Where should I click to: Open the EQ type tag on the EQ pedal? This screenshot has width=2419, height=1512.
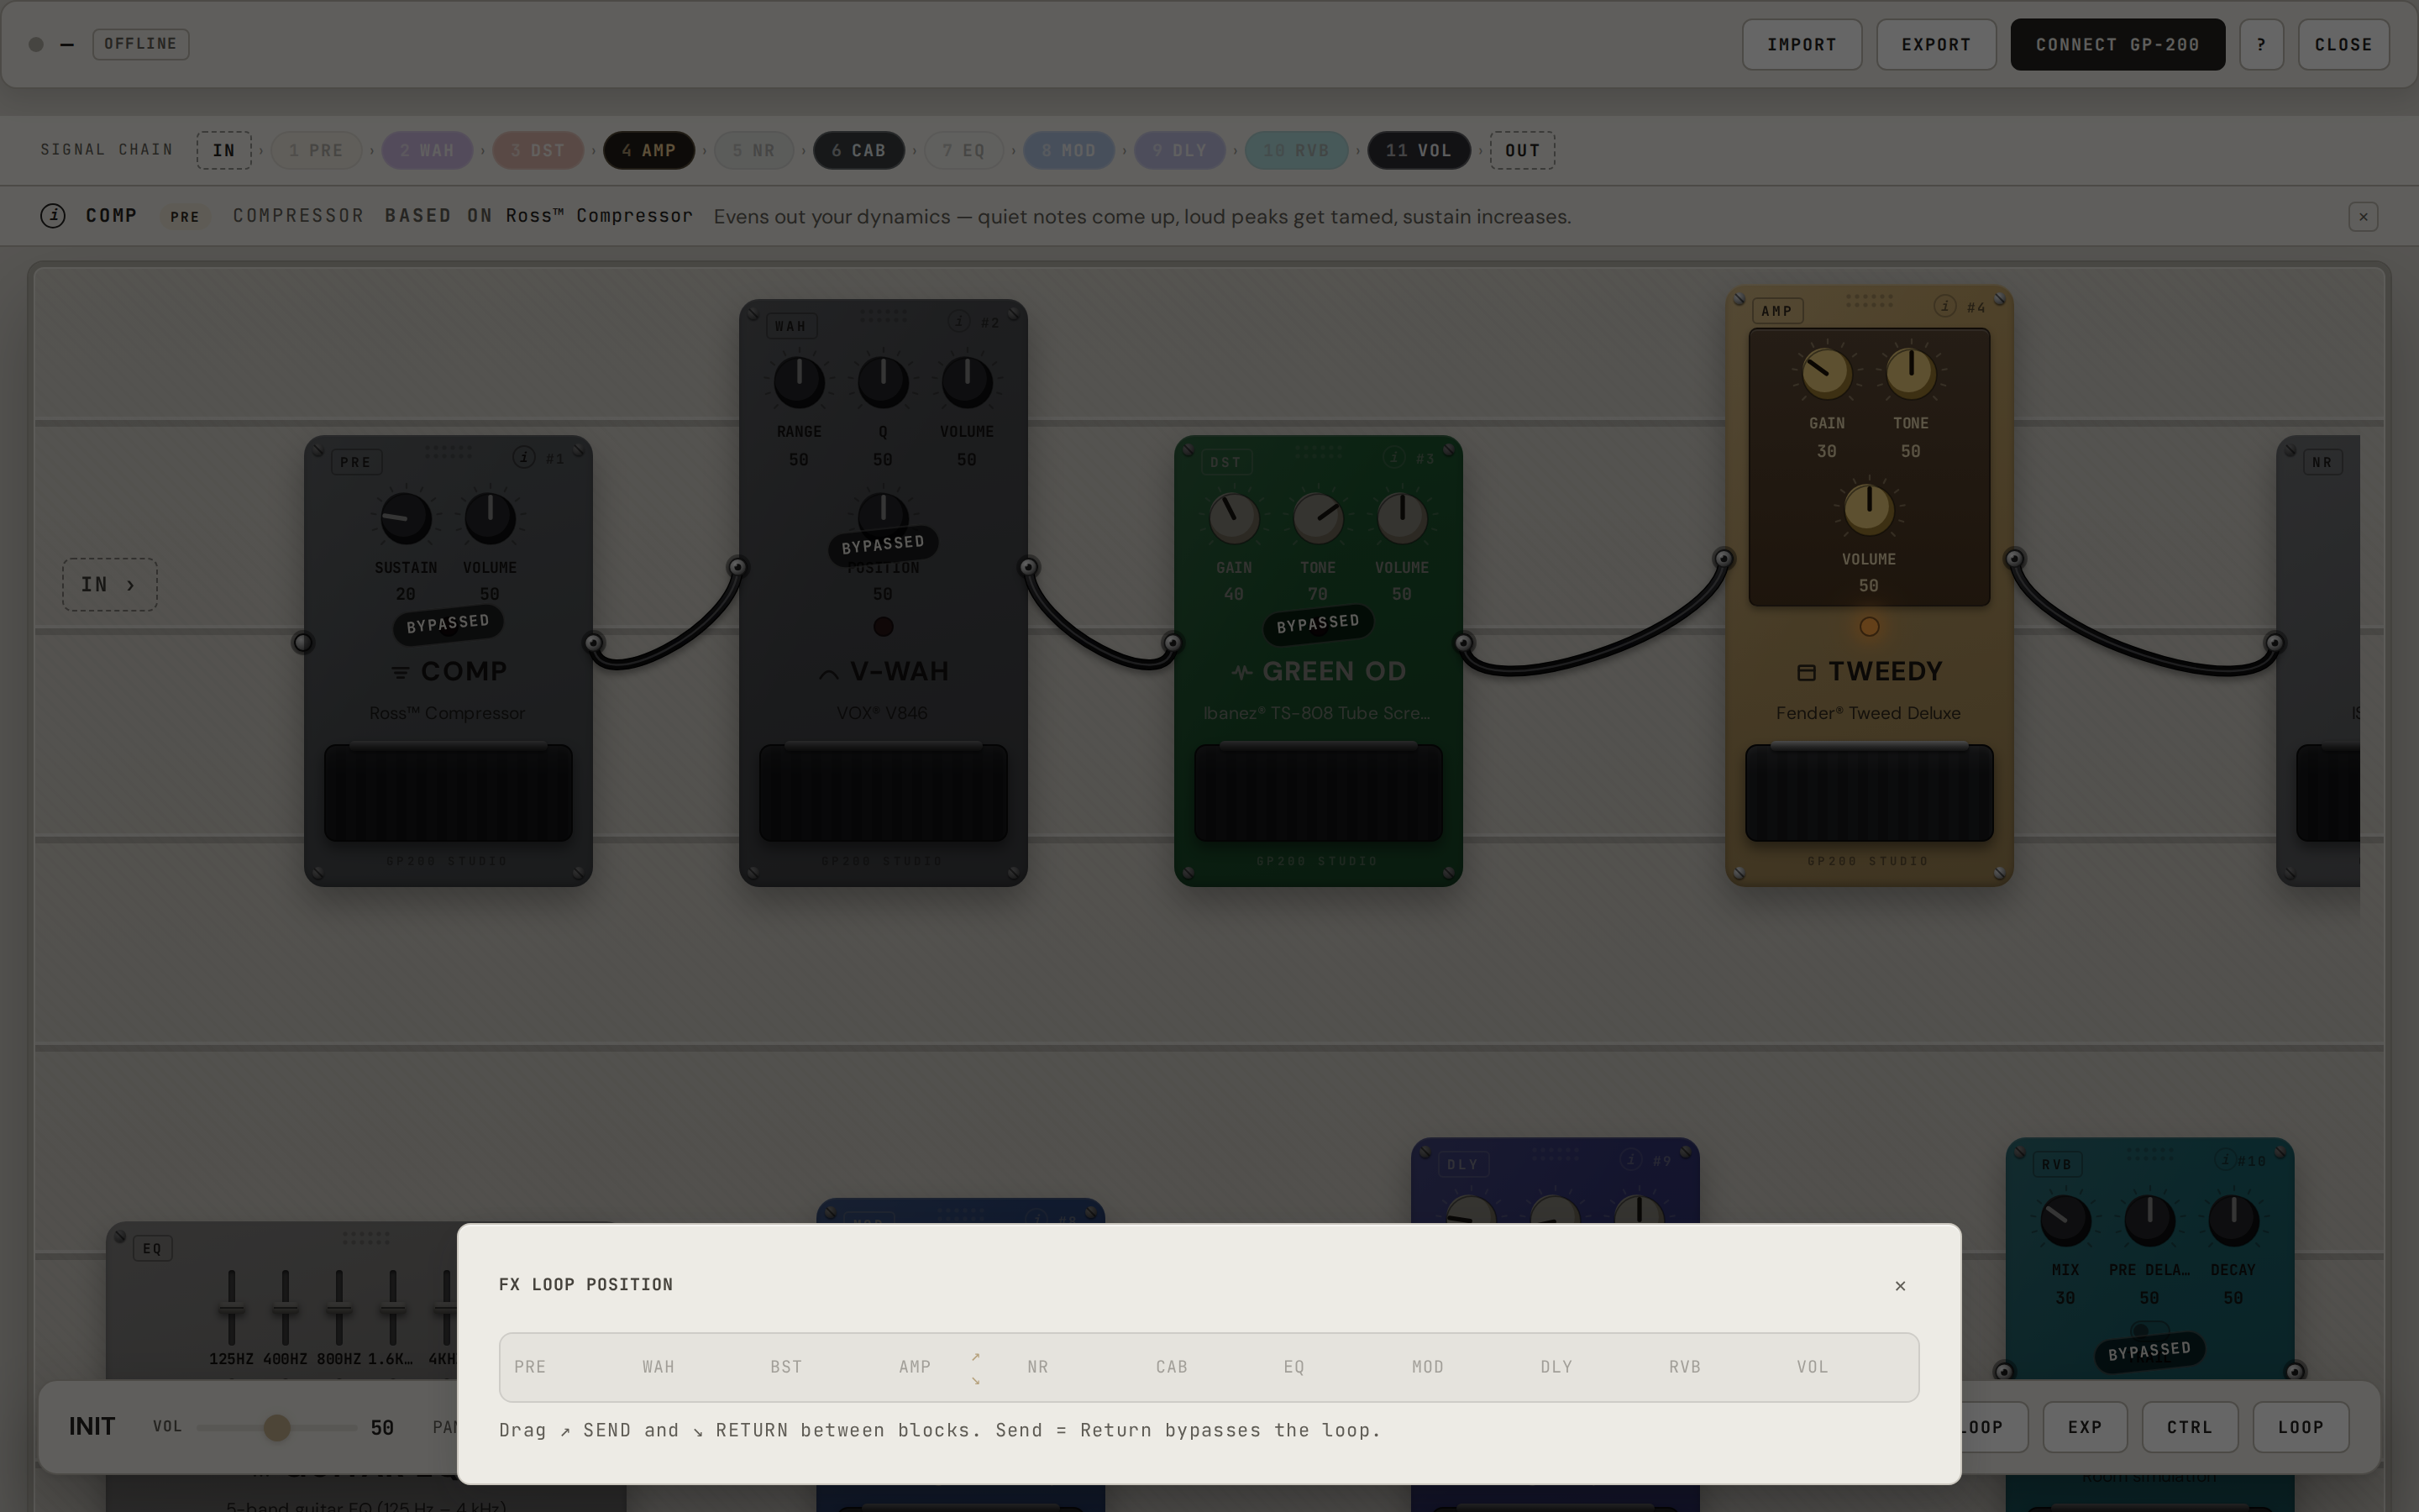152,1248
